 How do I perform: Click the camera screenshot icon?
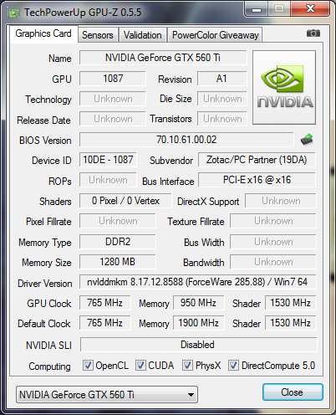click(x=313, y=33)
